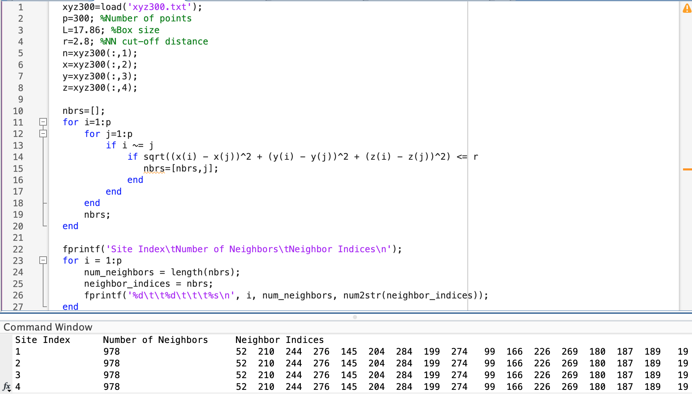Click the neighbor count 978 for Site Index 1
Viewport: 692px width, 394px height.
coord(112,352)
